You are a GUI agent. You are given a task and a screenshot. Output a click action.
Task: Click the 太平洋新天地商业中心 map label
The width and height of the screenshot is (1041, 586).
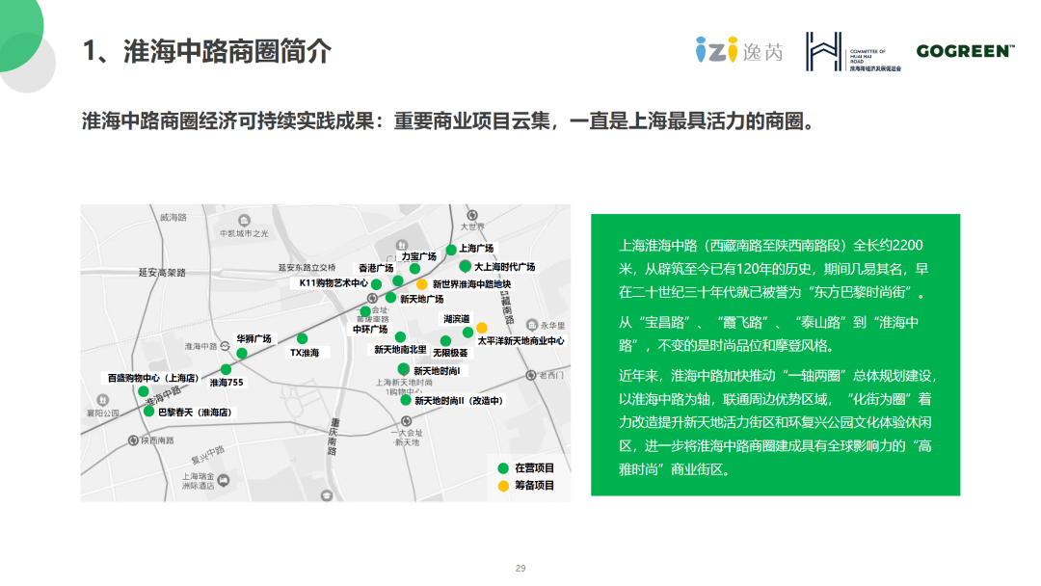[x=521, y=341]
